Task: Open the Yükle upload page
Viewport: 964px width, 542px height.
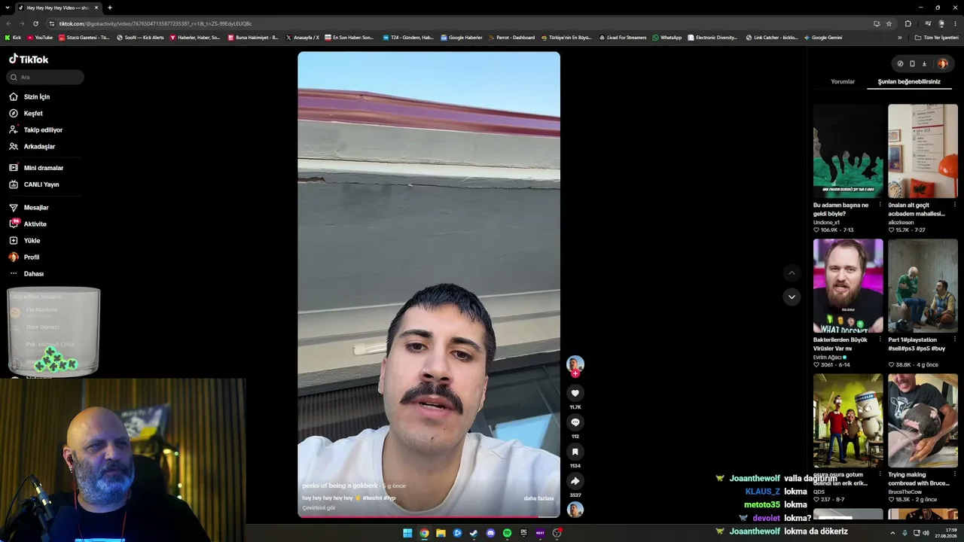Action: (25, 241)
